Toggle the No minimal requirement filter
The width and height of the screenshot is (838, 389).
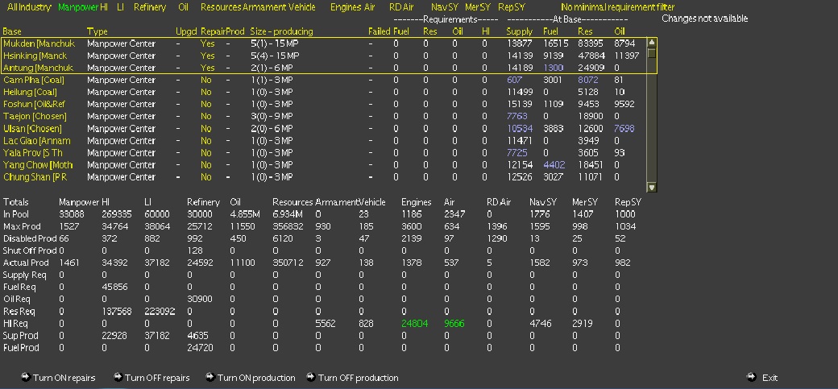tap(618, 7)
